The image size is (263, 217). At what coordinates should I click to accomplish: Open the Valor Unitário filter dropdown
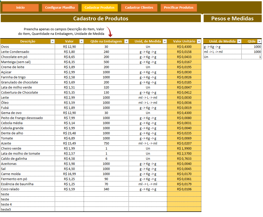coord(199,41)
